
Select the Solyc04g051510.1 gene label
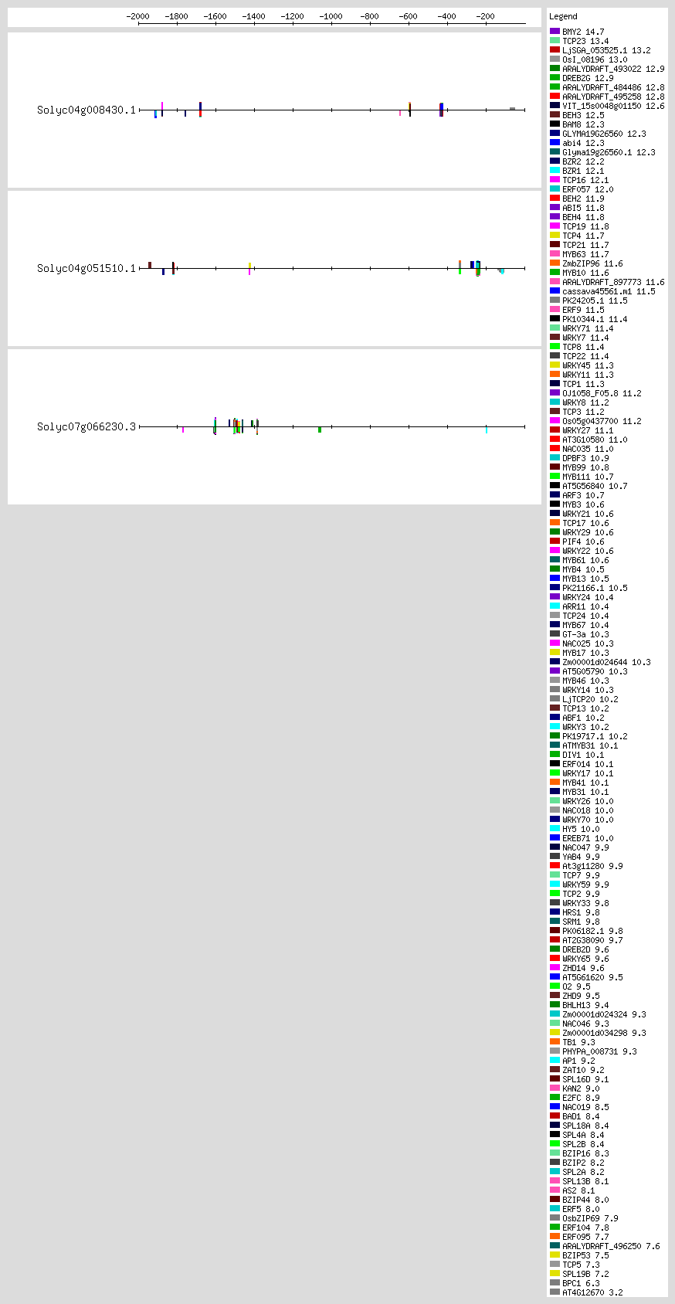pyautogui.click(x=86, y=269)
